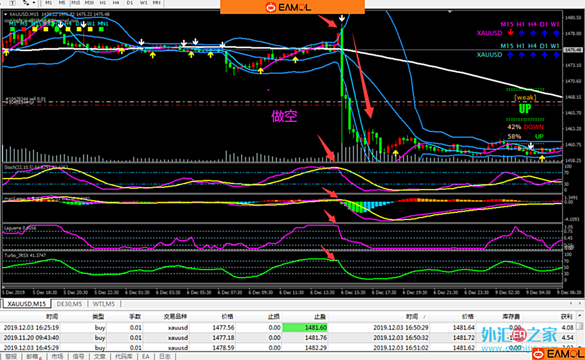Click the 1475.48 current price tag
The height and width of the screenshot is (360, 585).
573,50
